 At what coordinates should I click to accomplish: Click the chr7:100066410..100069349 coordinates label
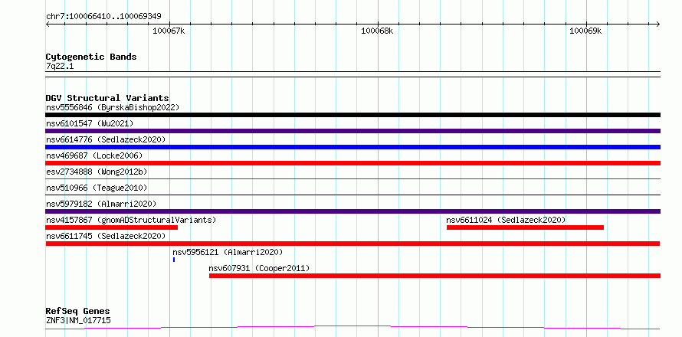[x=103, y=17]
